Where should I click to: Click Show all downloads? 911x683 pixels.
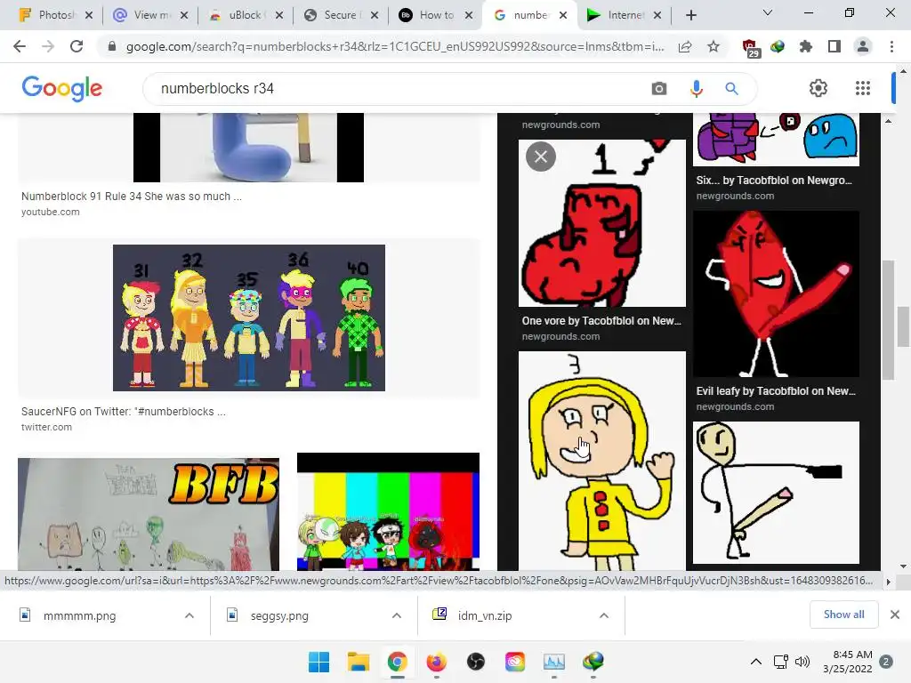pyautogui.click(x=843, y=615)
